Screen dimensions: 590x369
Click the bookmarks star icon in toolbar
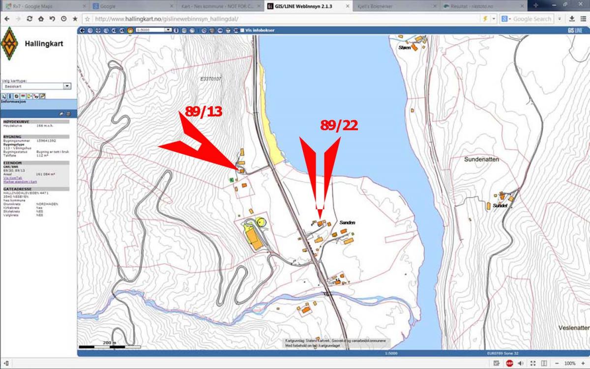tap(75, 19)
